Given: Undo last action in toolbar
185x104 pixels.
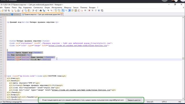Looking at the screenshot, I should pos(33,10).
